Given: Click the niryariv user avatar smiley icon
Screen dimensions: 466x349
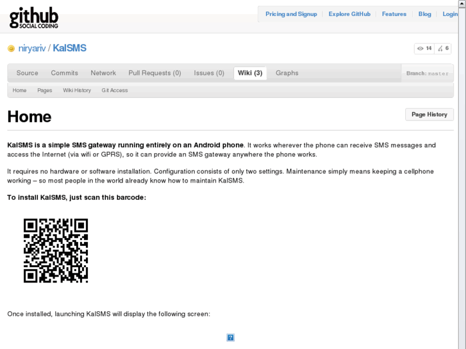Looking at the screenshot, I should tap(11, 49).
